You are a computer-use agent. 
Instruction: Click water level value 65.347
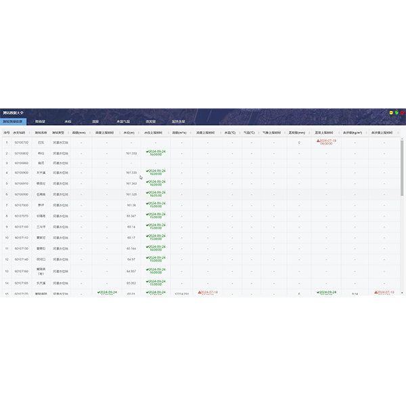[131, 217]
